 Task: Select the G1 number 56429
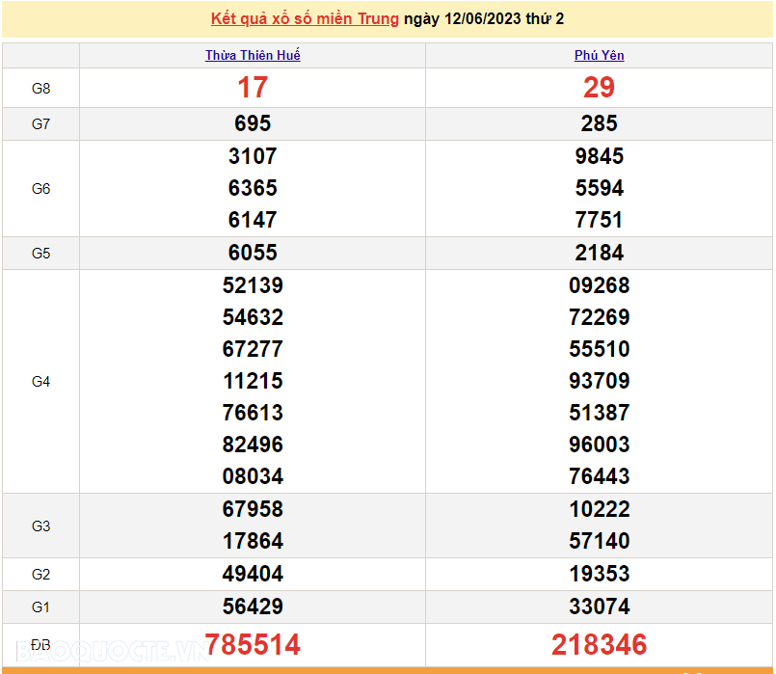(x=253, y=607)
